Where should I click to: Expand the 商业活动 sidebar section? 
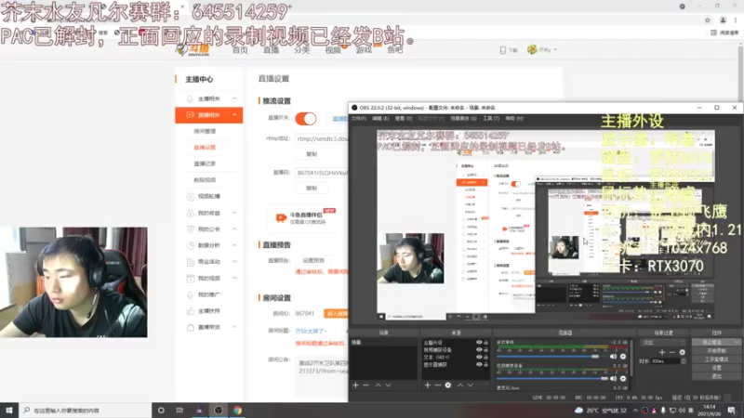coord(234,262)
